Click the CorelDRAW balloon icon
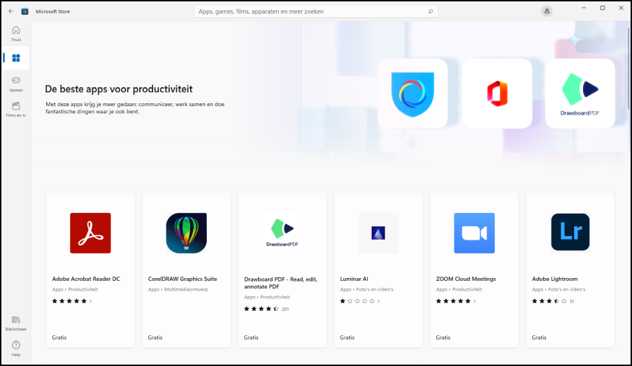Viewport: 632px width, 366px height. pyautogui.click(x=186, y=233)
